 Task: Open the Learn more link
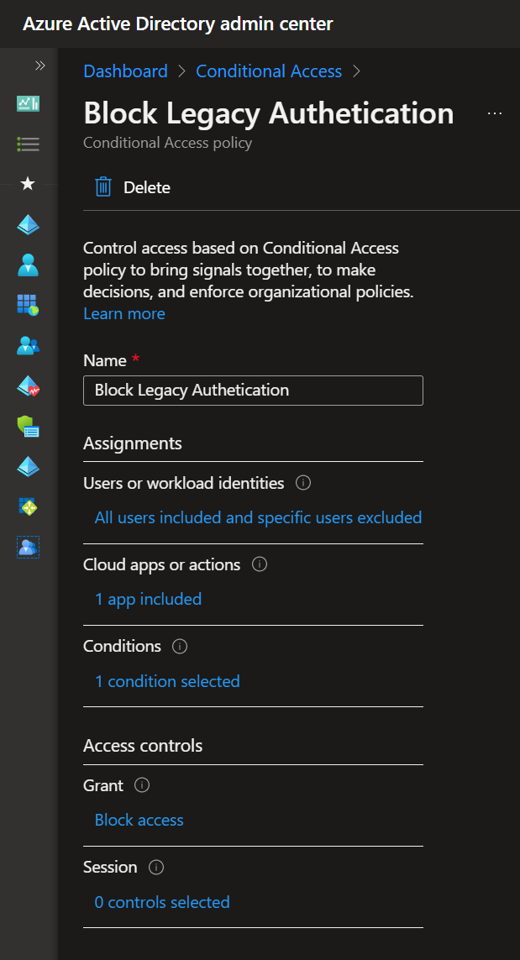point(124,313)
